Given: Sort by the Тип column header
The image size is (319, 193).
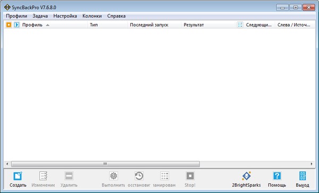Looking at the screenshot, I should coord(94,25).
